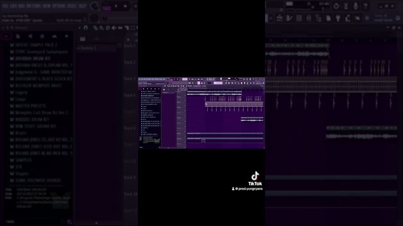Open the PATTERNS menu
The image size is (403, 226).
click(149, 79)
